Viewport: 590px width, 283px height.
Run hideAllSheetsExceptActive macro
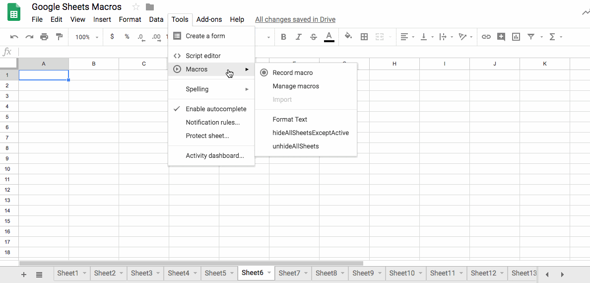[x=306, y=133]
